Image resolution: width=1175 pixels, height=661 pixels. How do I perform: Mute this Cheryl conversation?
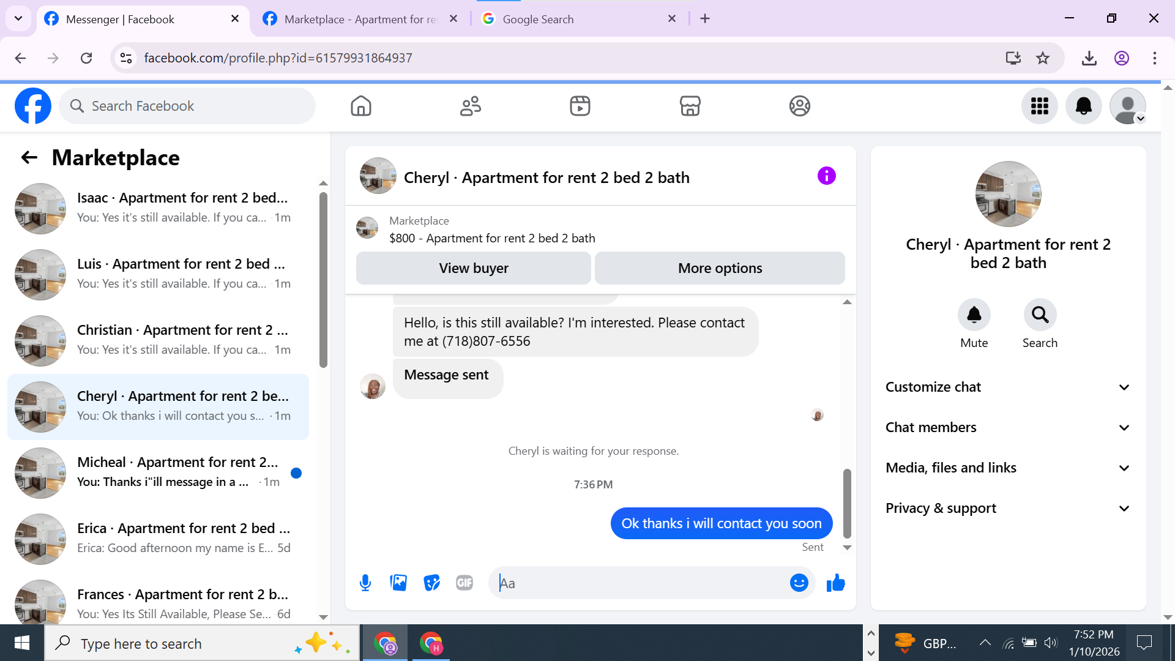coord(974,315)
